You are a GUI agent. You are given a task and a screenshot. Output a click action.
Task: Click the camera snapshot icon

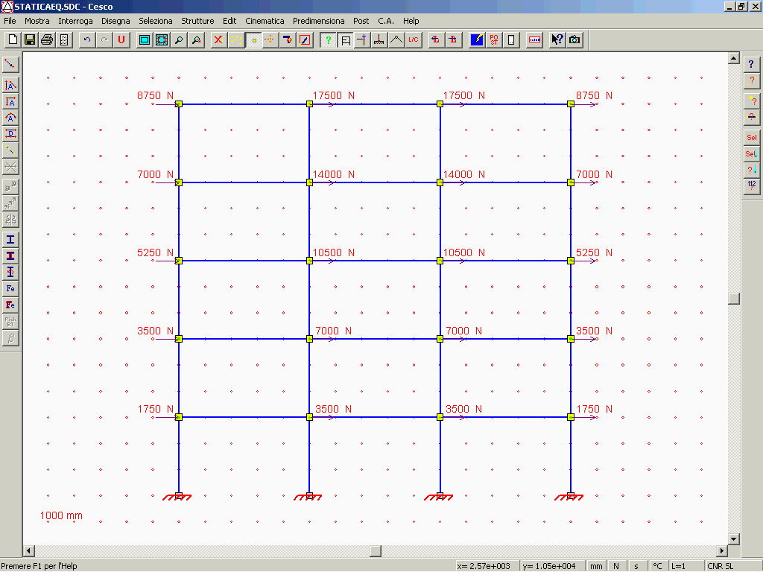tap(574, 40)
